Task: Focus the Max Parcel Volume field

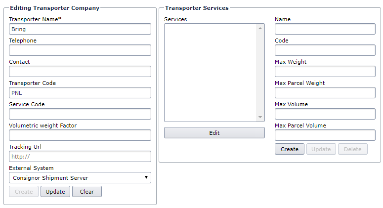Action: pos(325,135)
